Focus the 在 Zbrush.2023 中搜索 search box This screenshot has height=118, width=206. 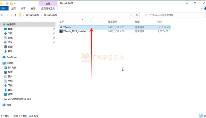tap(174, 15)
